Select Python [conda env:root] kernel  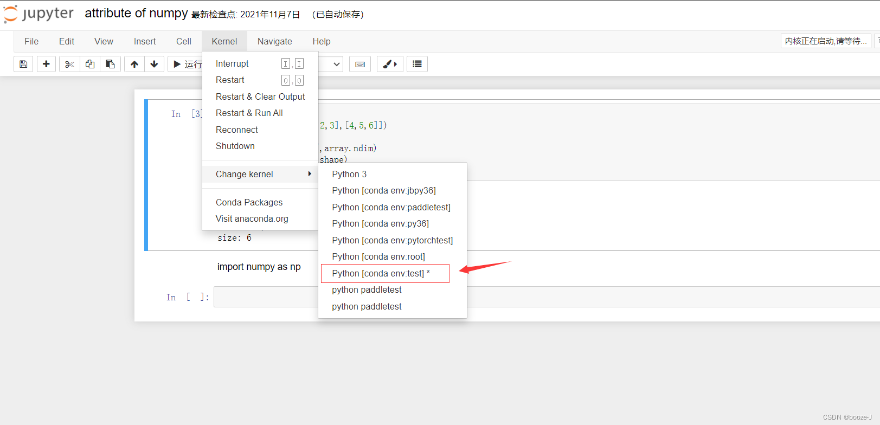point(392,256)
